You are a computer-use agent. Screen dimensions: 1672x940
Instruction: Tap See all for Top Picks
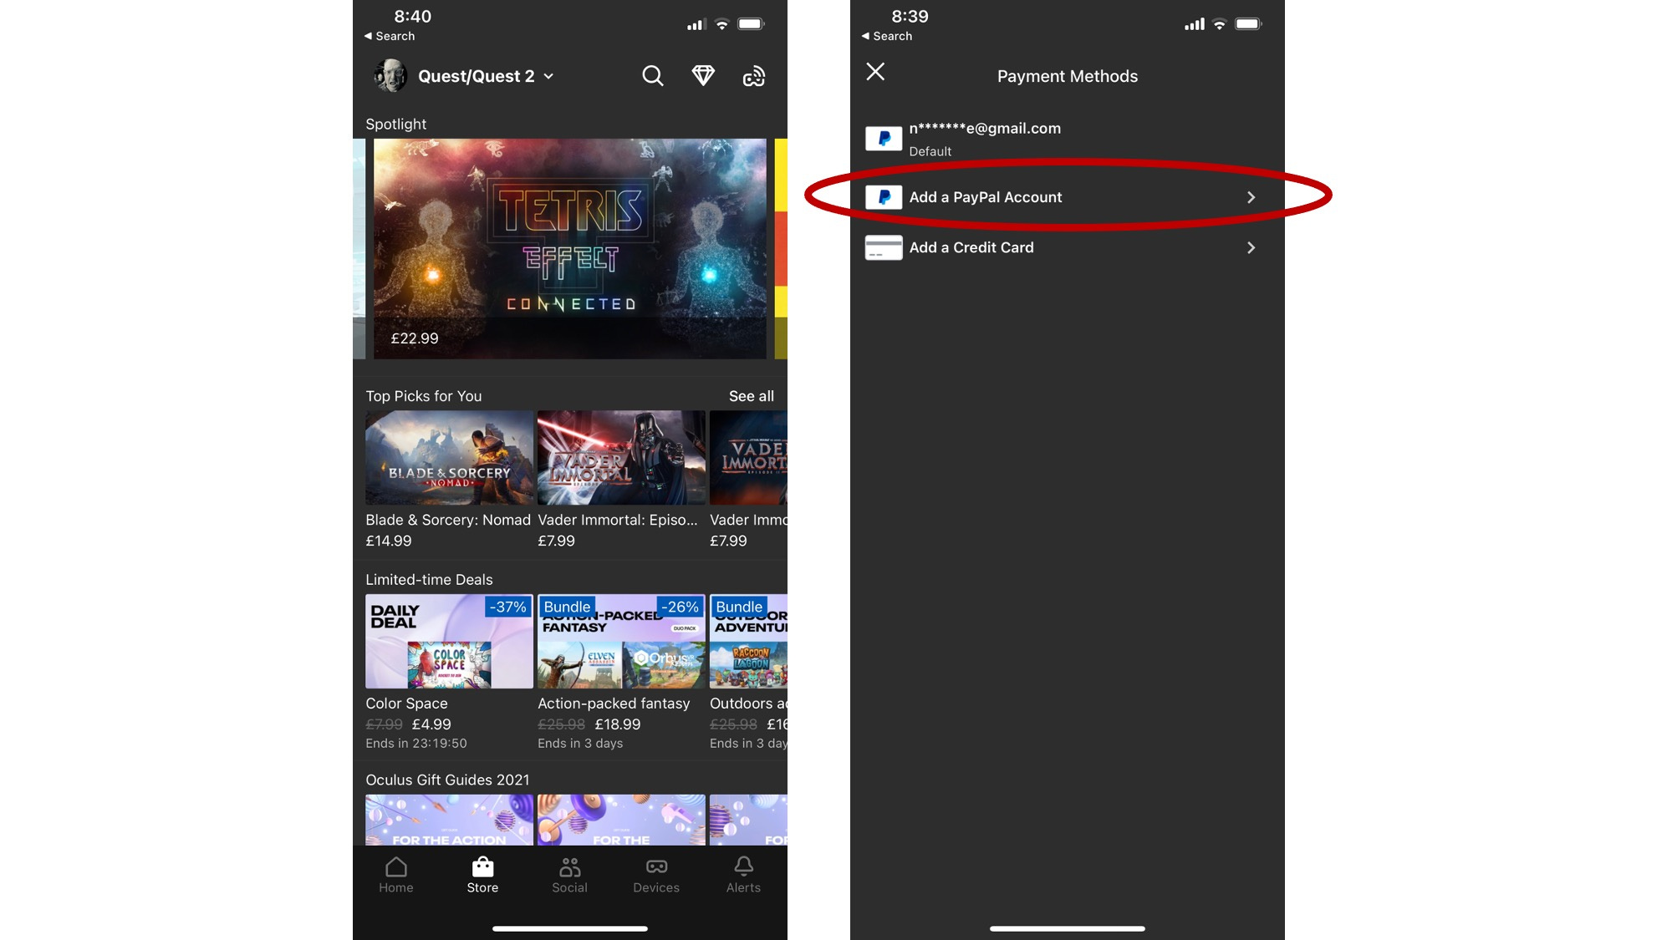point(751,396)
